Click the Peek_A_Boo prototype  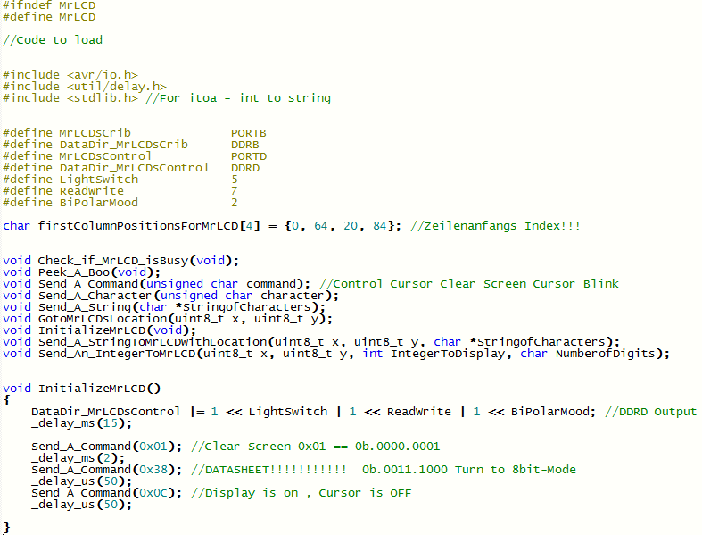81,272
